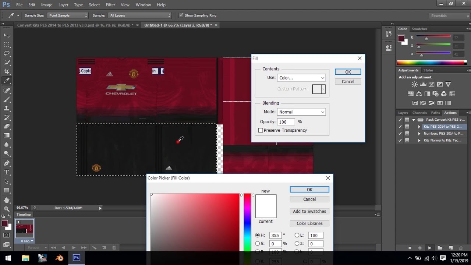This screenshot has width=471, height=265.
Task: Select the Lasso tool
Action: 7,53
